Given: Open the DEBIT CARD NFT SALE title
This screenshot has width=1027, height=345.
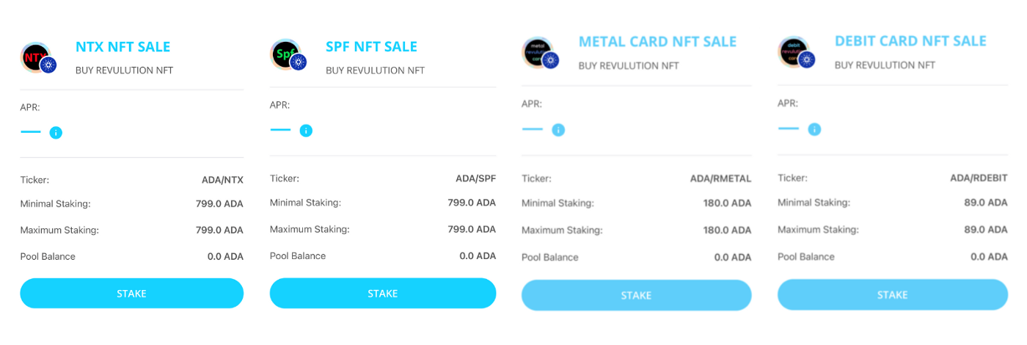Looking at the screenshot, I should pyautogui.click(x=910, y=41).
